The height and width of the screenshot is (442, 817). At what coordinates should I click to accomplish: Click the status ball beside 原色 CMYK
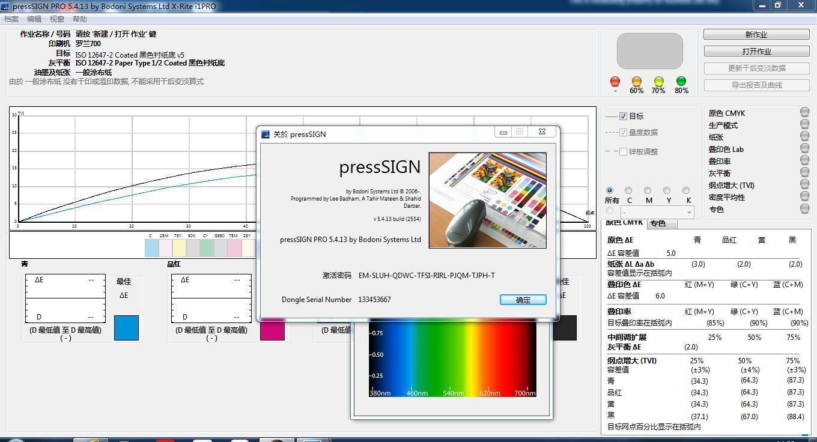pyautogui.click(x=804, y=112)
